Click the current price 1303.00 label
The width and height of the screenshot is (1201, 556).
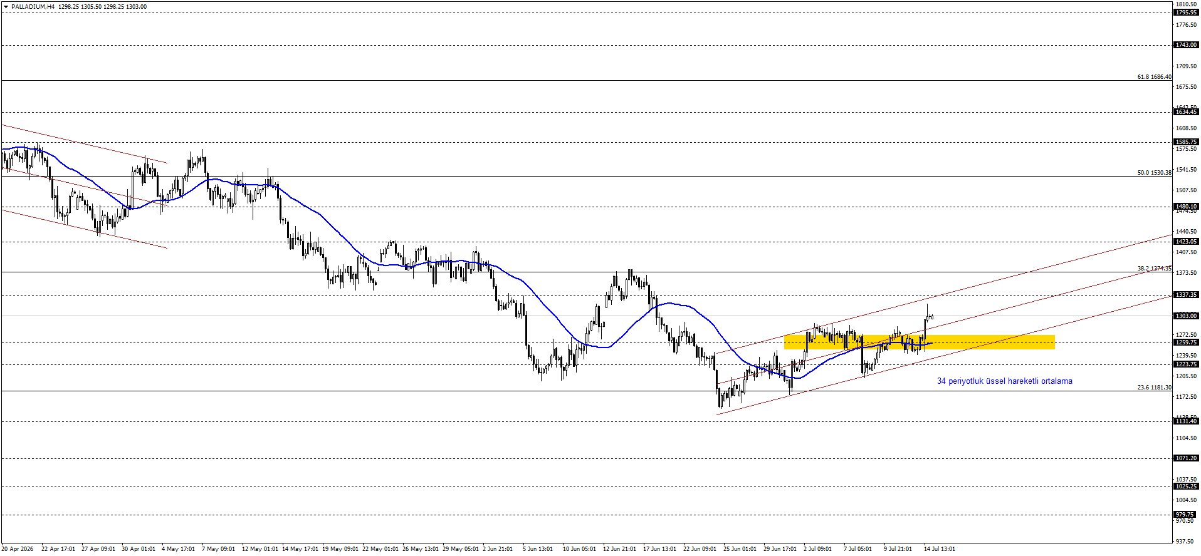click(x=1186, y=316)
